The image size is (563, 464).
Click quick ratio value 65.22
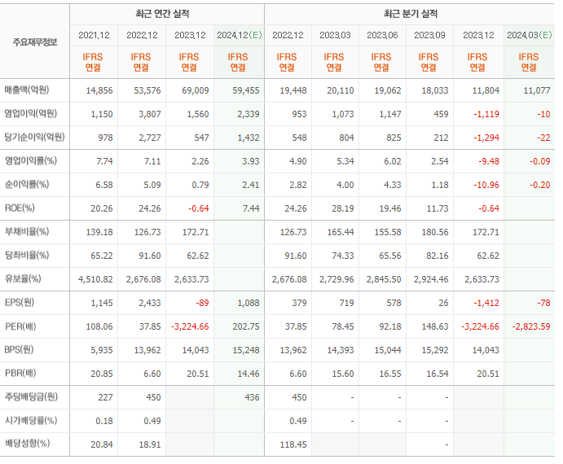(x=102, y=256)
